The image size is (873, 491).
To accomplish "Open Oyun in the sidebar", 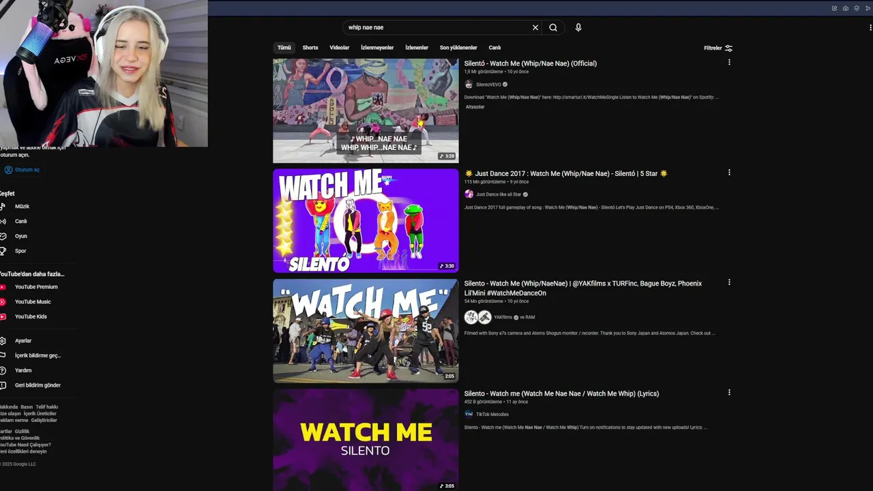I will tap(20, 236).
